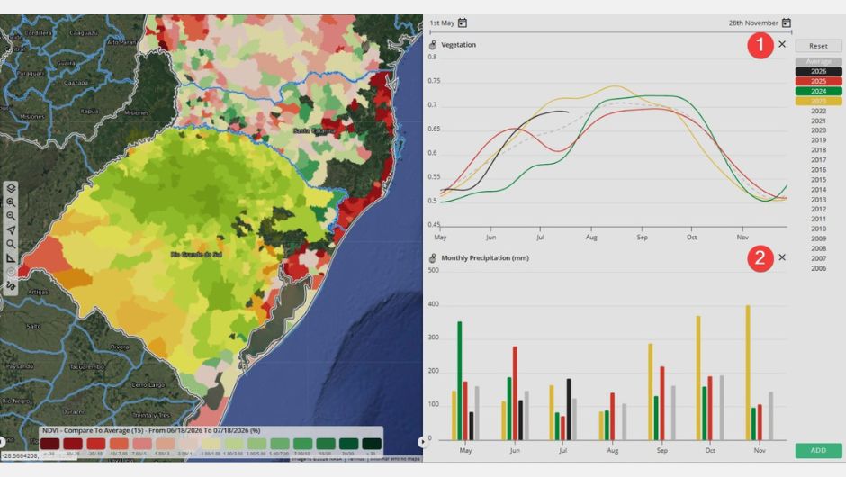Click the Rivera map label
Screen dimensions: 846x477
[x=120, y=347]
